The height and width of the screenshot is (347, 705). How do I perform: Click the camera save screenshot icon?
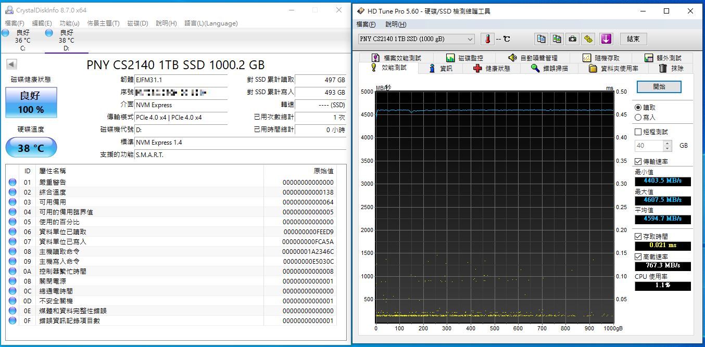pyautogui.click(x=573, y=39)
